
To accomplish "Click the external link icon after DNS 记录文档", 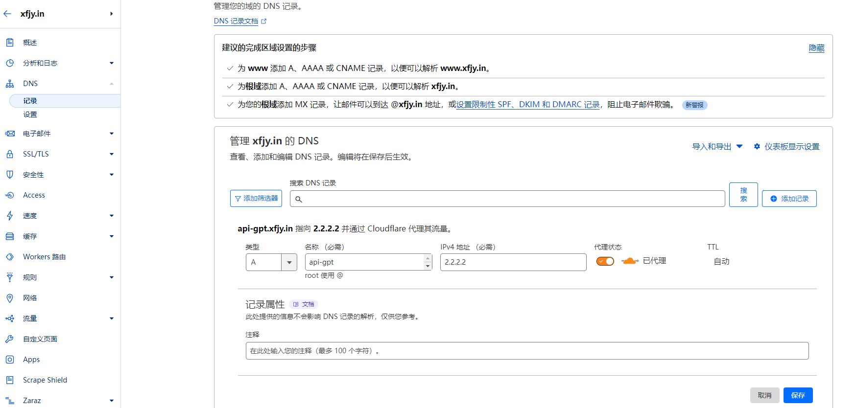I will (x=264, y=21).
